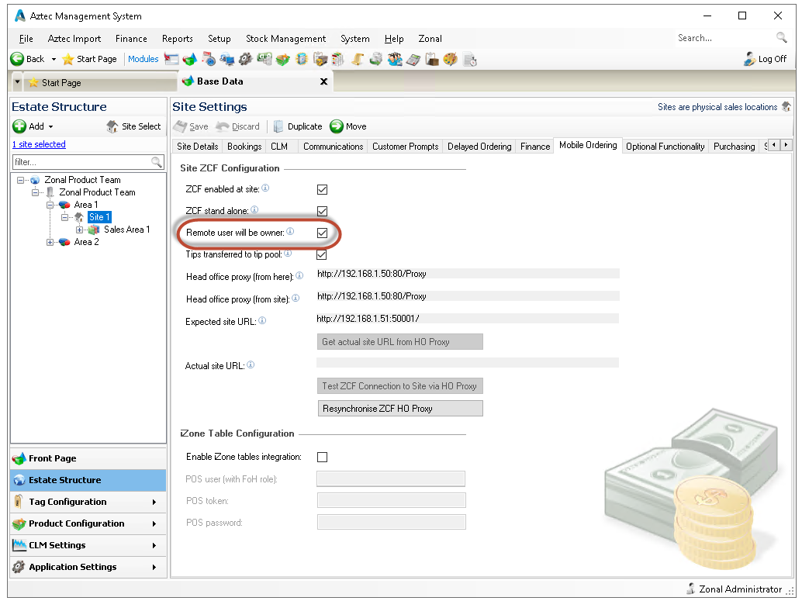Expand the Tag Configuration submenu arrow
Viewport: 802px width, 601px height.
click(154, 503)
